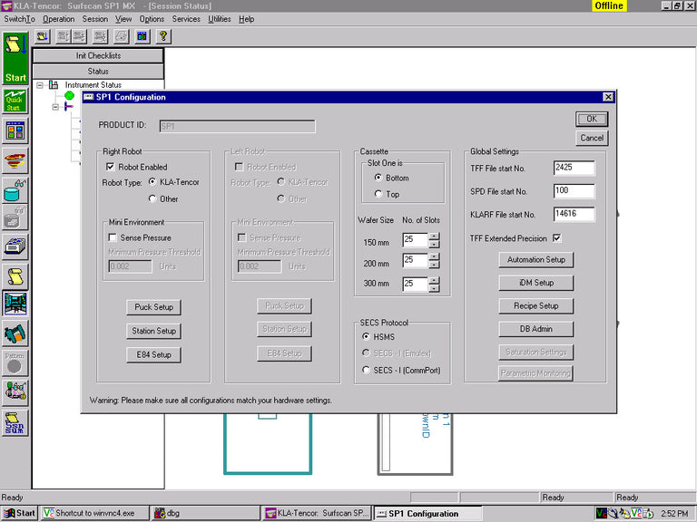
Task: Click the red spiral wafer scan icon
Action: tap(15, 160)
